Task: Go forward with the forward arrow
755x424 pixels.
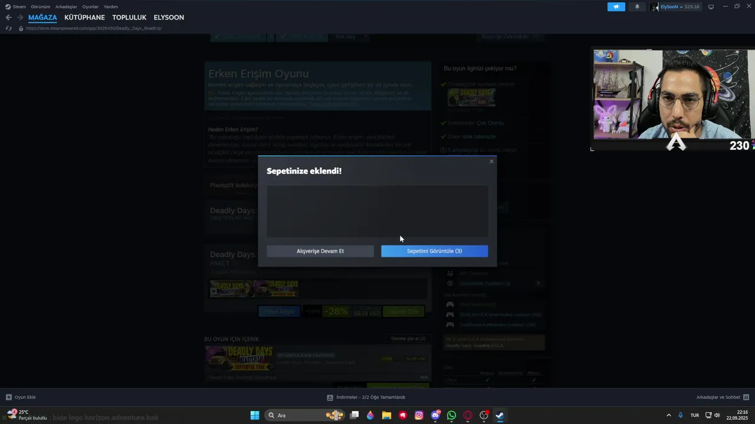Action: click(x=20, y=17)
